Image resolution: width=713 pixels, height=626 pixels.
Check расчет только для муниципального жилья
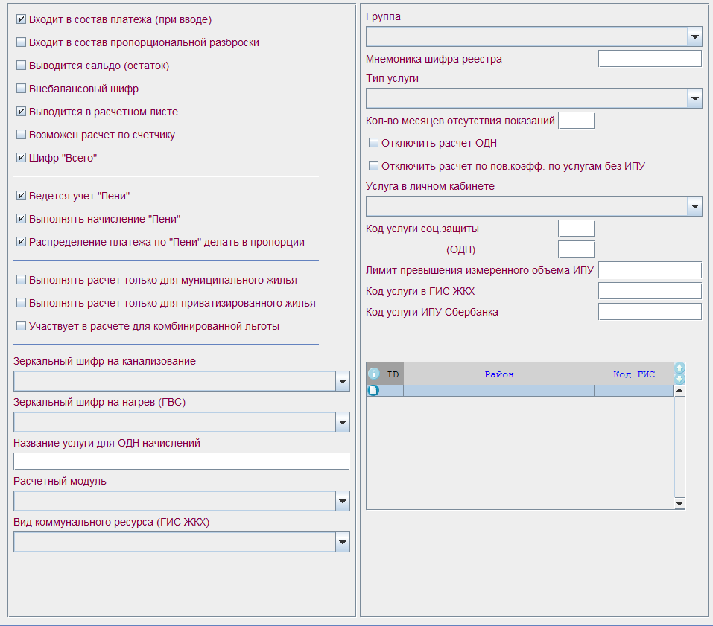pos(21,280)
